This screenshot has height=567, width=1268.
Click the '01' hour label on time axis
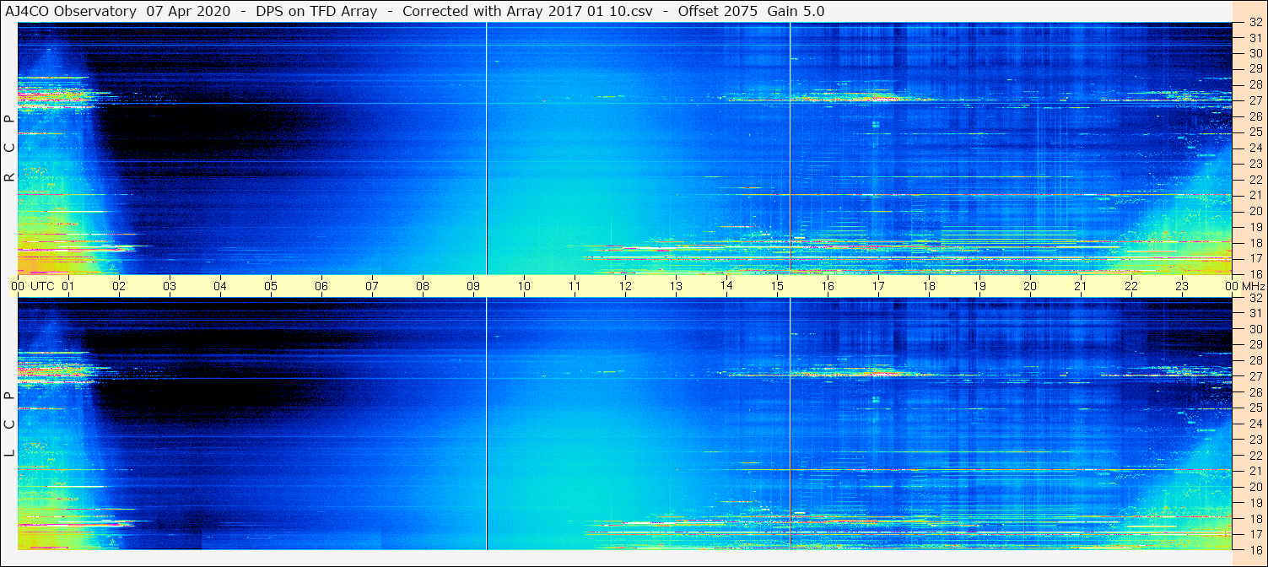pyautogui.click(x=68, y=286)
